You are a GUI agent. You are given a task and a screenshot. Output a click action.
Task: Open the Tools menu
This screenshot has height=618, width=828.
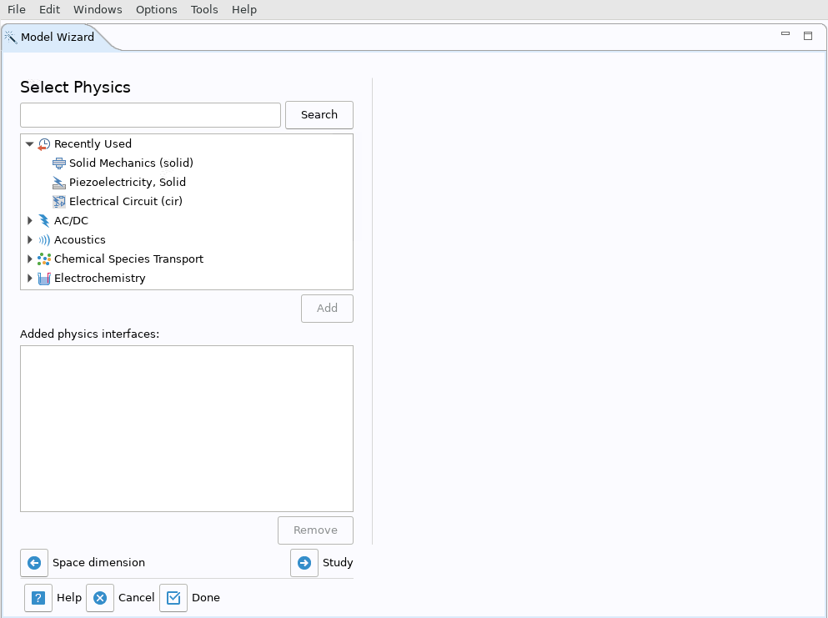(x=204, y=10)
